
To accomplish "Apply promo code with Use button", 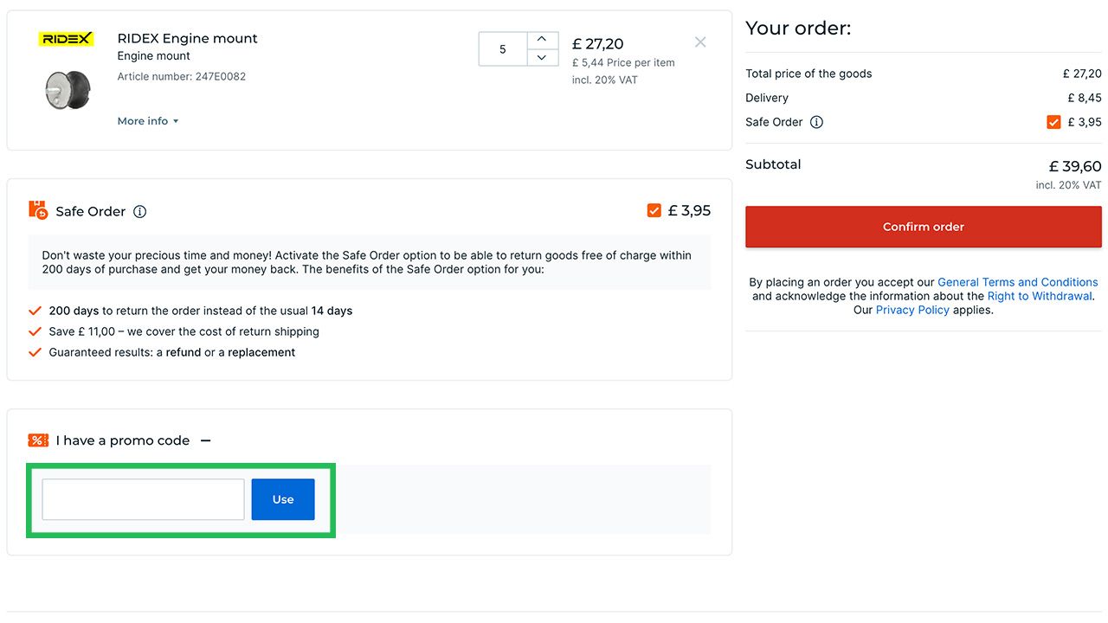I will coord(283,499).
